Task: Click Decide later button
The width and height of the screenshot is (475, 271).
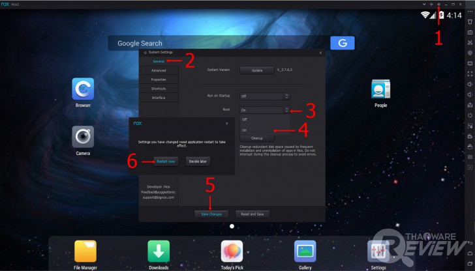Action: pos(198,162)
